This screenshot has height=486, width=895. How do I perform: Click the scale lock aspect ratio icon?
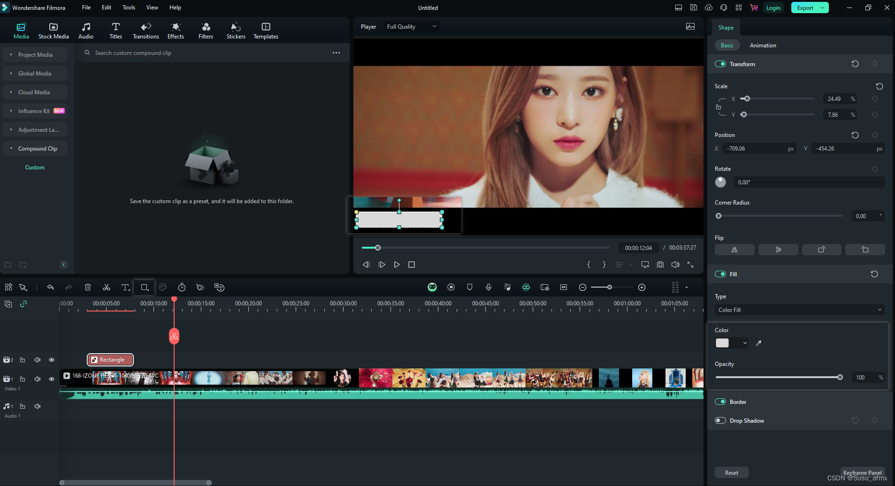[x=719, y=107]
